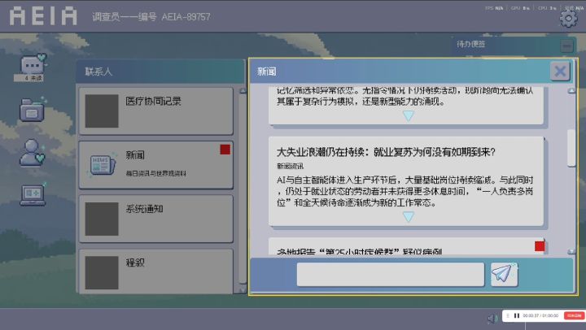Click the FPS readout in the header

[494, 8]
